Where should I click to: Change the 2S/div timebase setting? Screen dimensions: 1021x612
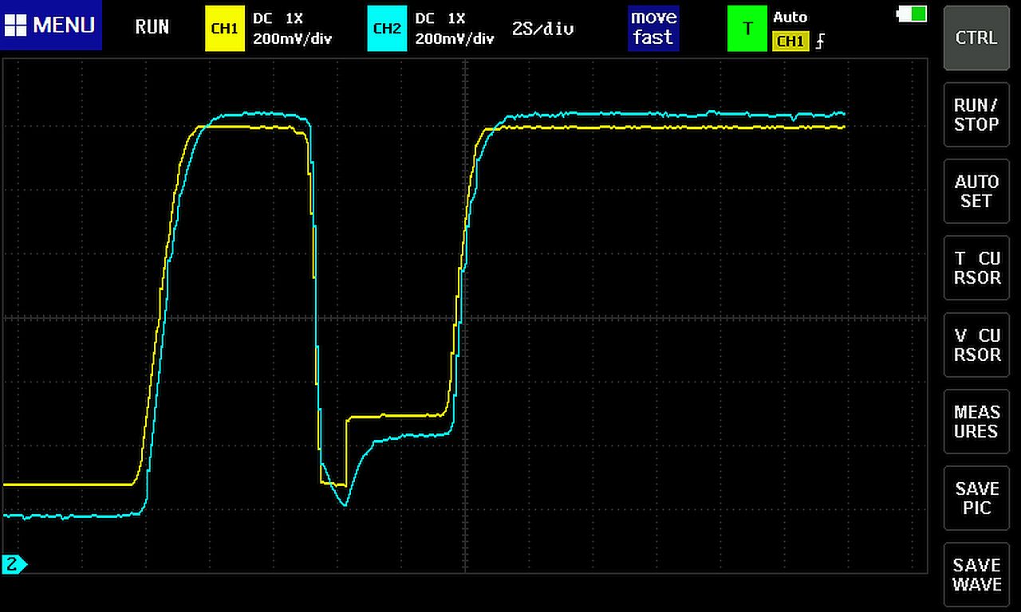coord(542,29)
